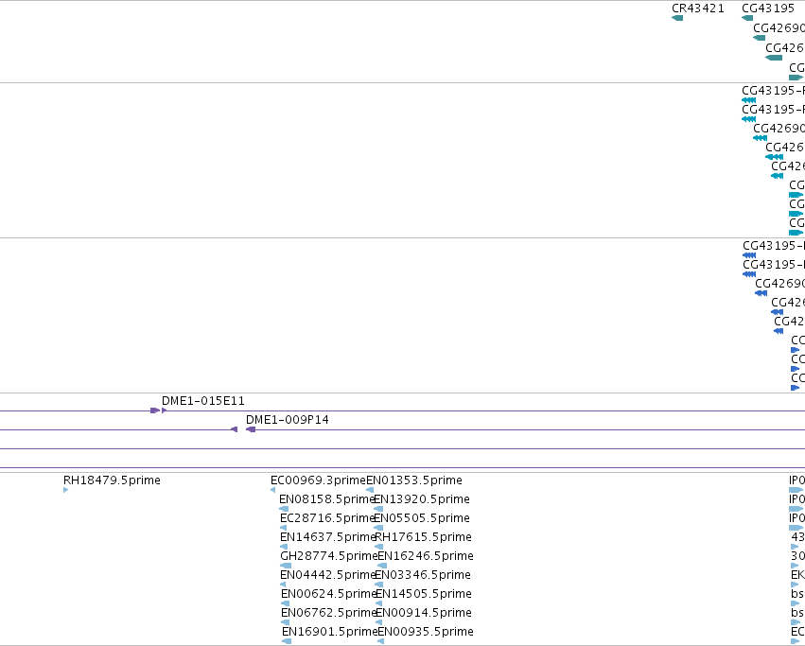Open the EN01353.5prime EST label
Viewport: 805px width, 646px height.
tap(414, 480)
